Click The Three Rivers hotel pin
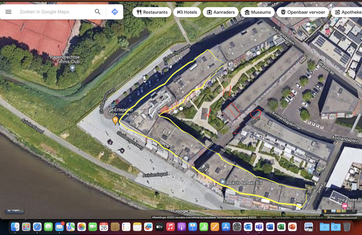362x235 pixels. coord(344,206)
